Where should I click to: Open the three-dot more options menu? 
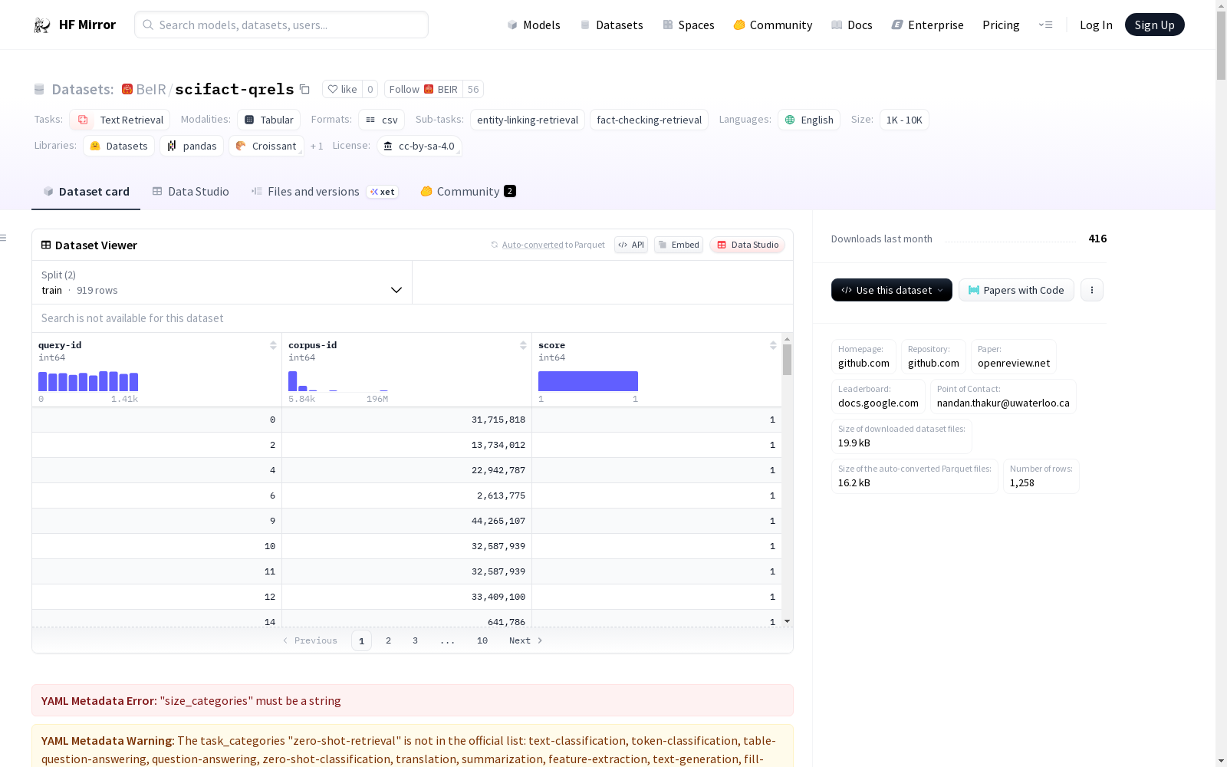click(x=1092, y=290)
